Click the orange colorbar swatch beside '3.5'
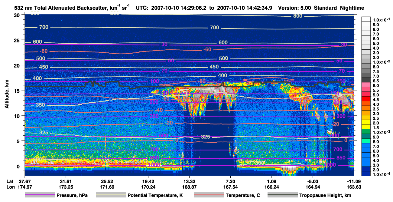Viewport: 393px width, 202px height. tap(366, 109)
